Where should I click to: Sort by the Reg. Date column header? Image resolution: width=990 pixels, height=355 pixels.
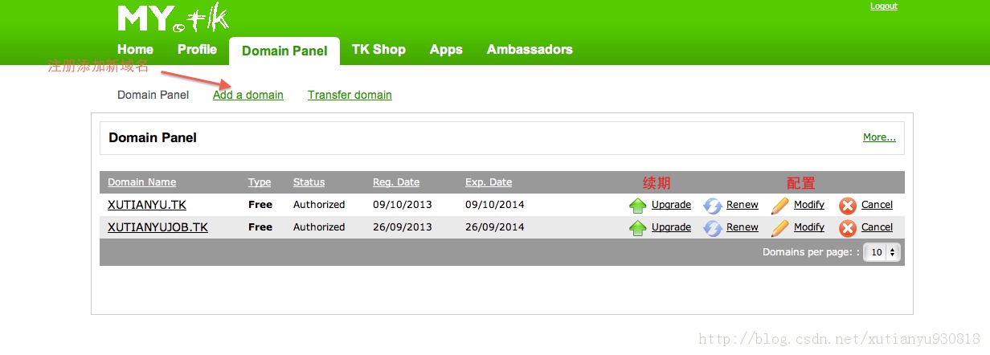pos(396,182)
